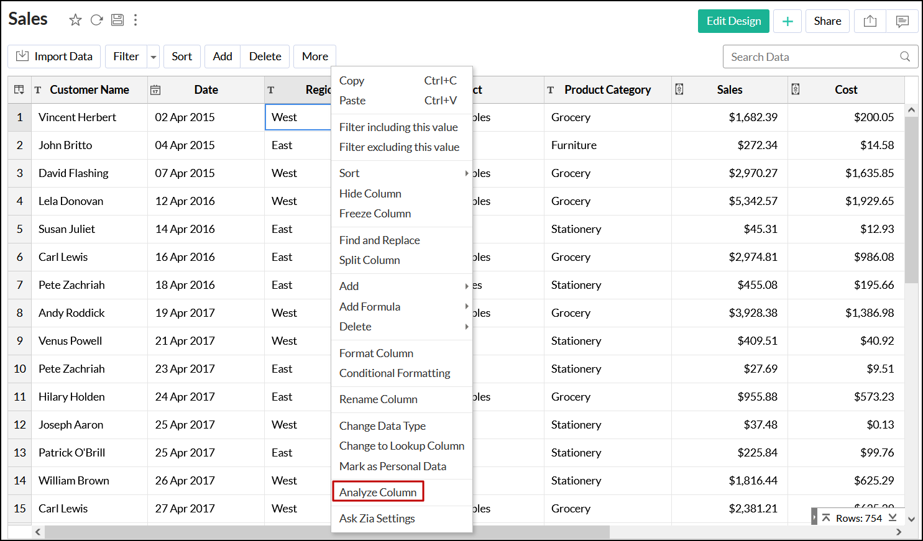Jump to last rows using the Rows down-arrow icon

pos(893,517)
